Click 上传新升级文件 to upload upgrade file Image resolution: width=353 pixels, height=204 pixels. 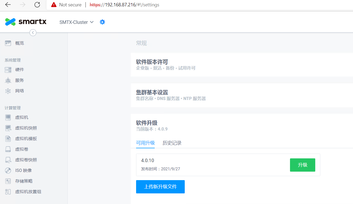coord(160,187)
